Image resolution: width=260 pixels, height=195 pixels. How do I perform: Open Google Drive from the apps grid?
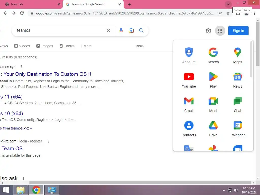coord(213,129)
